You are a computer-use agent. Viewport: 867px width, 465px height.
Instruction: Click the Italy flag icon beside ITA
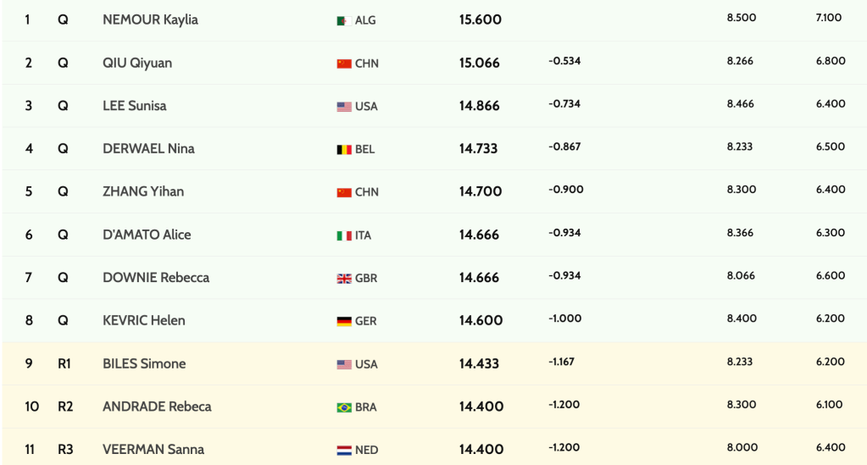point(343,235)
